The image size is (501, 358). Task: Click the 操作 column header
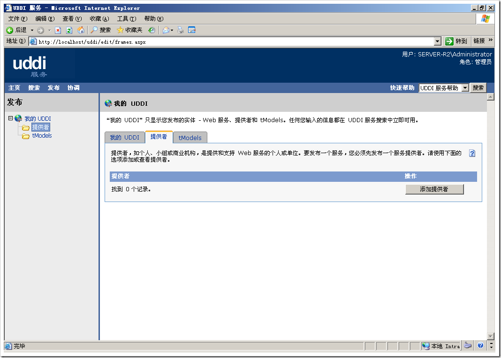point(410,176)
